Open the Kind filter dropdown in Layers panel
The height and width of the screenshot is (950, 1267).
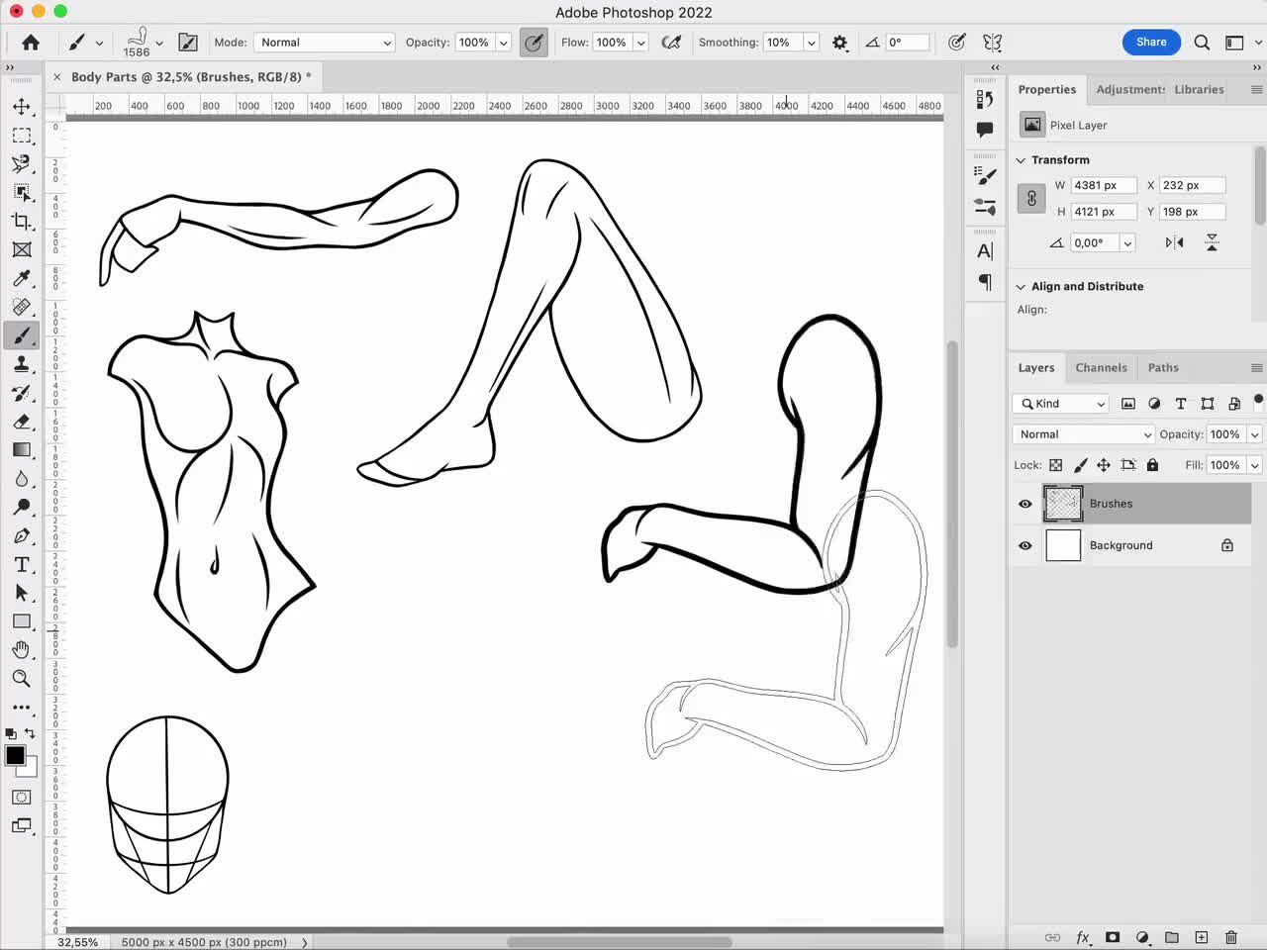1059,404
